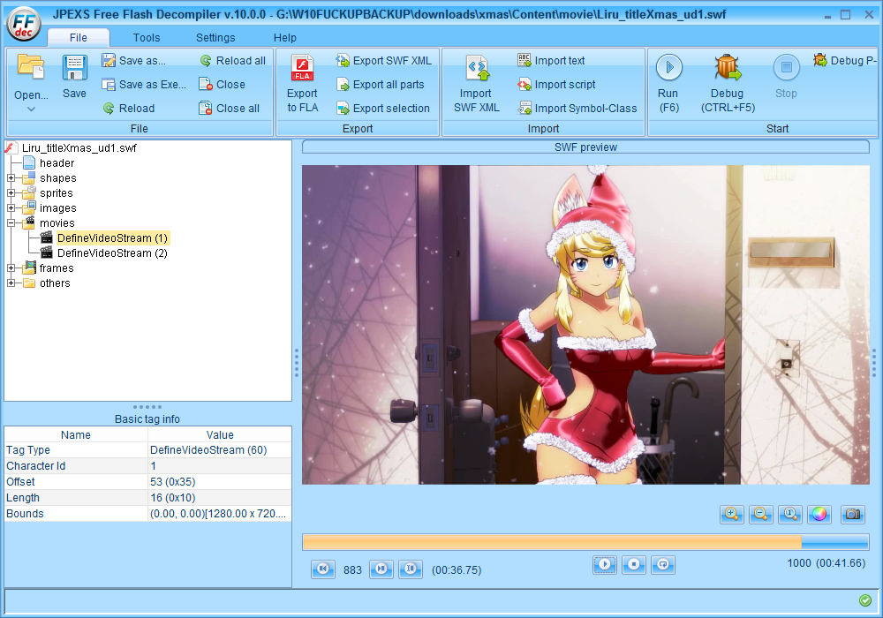
Task: Click Import Symbol-Class
Action: coord(577,108)
